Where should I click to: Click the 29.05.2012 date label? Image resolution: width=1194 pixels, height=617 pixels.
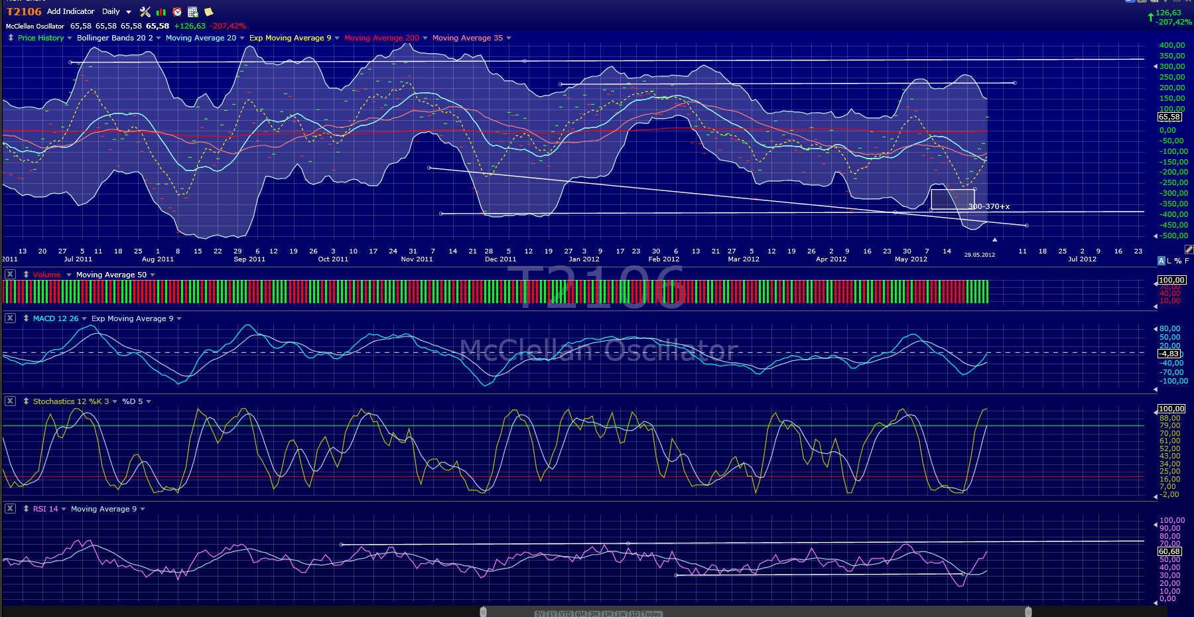(x=980, y=255)
